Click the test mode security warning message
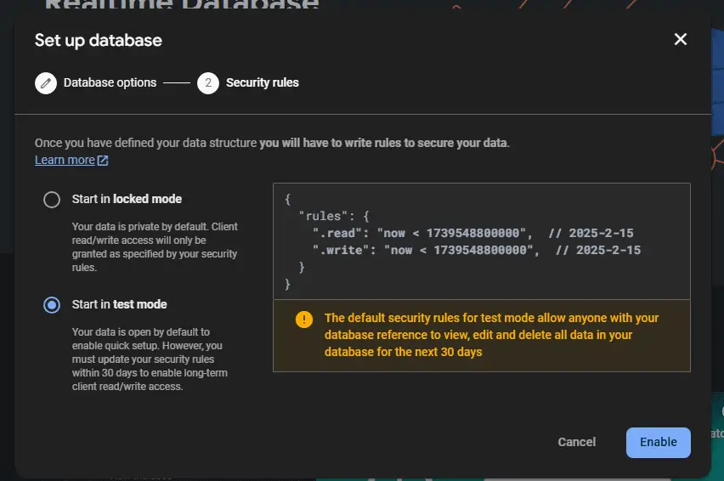 [x=491, y=335]
